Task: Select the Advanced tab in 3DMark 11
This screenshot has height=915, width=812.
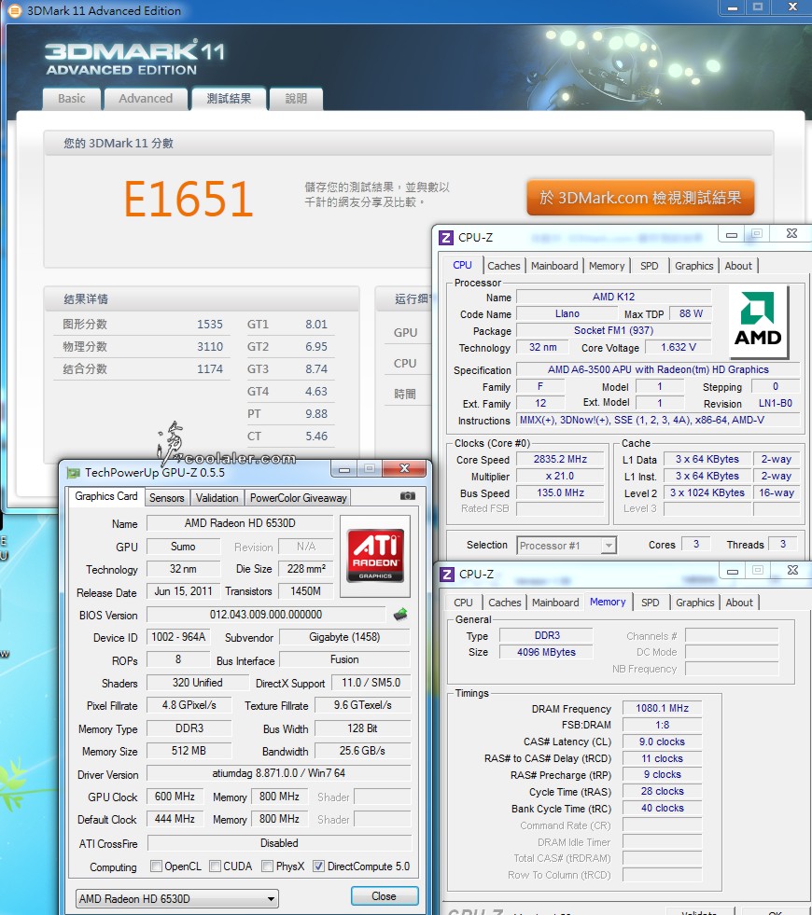Action: click(x=146, y=99)
